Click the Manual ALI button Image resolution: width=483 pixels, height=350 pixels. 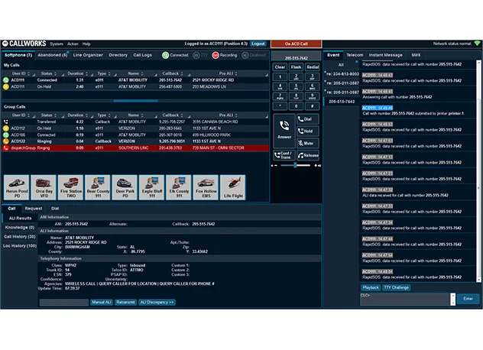(x=102, y=303)
